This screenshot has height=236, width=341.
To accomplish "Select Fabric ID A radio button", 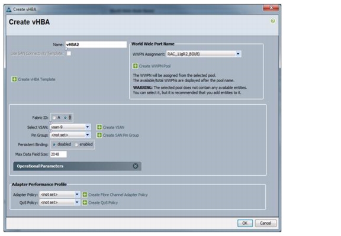I will click(x=54, y=118).
